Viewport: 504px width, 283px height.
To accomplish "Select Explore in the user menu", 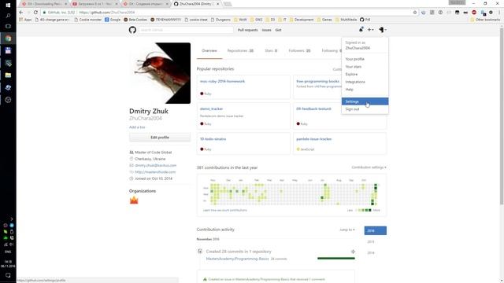I will coord(365,74).
